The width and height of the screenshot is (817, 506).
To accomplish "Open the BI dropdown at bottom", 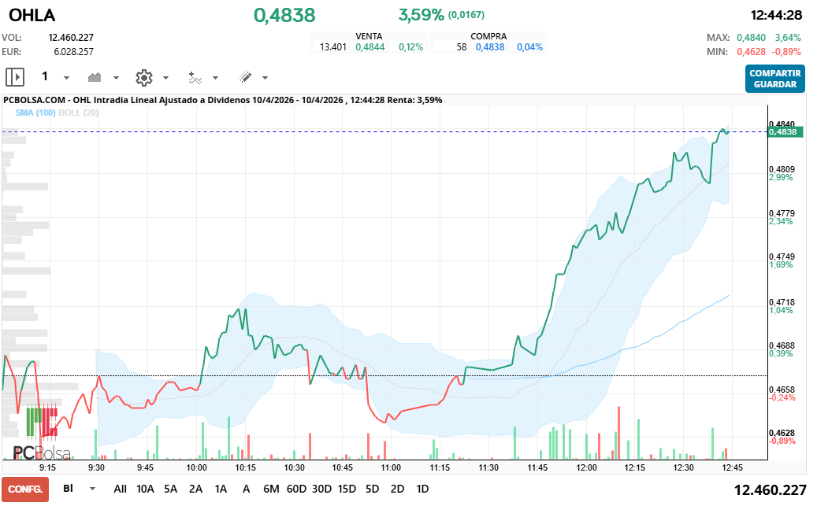I will 92,489.
